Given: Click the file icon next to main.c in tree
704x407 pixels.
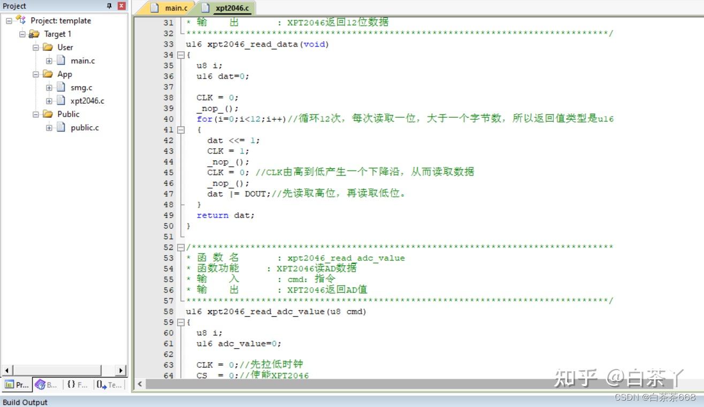Looking at the screenshot, I should pos(60,60).
